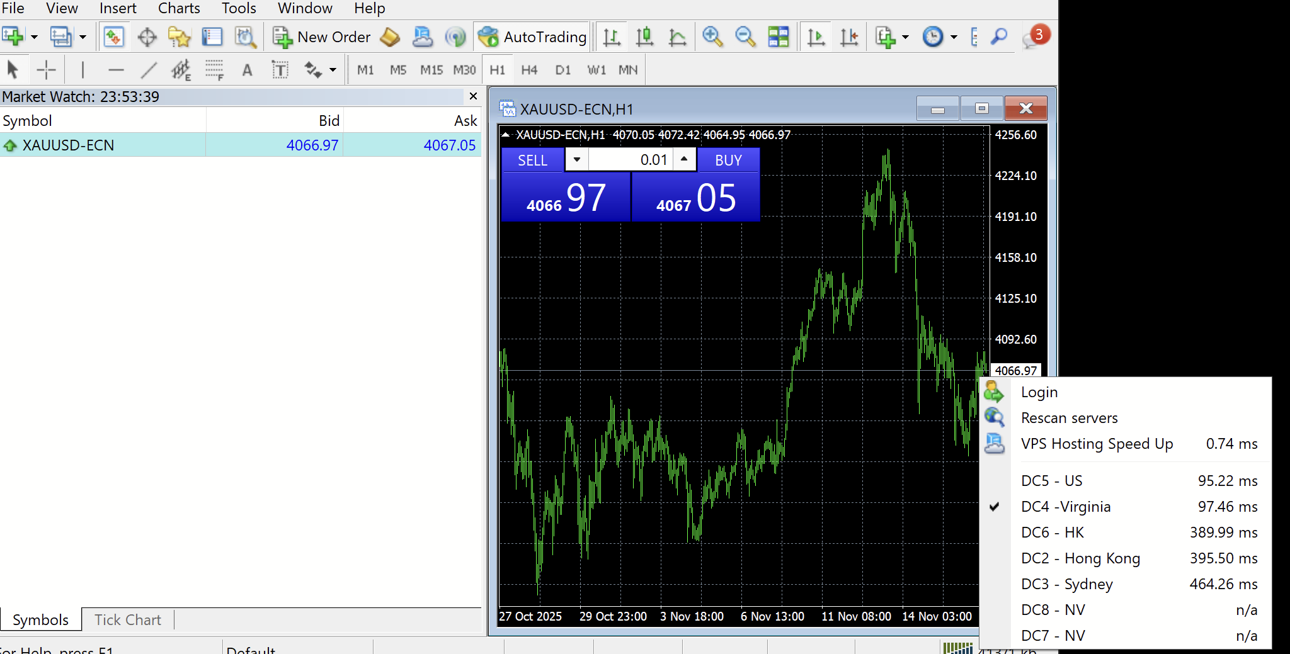1290x654 pixels.
Task: Toggle chart shift
Action: (x=849, y=37)
